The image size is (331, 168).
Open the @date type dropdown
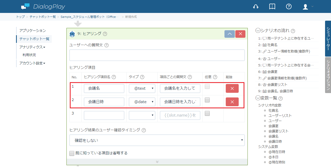click(x=142, y=102)
